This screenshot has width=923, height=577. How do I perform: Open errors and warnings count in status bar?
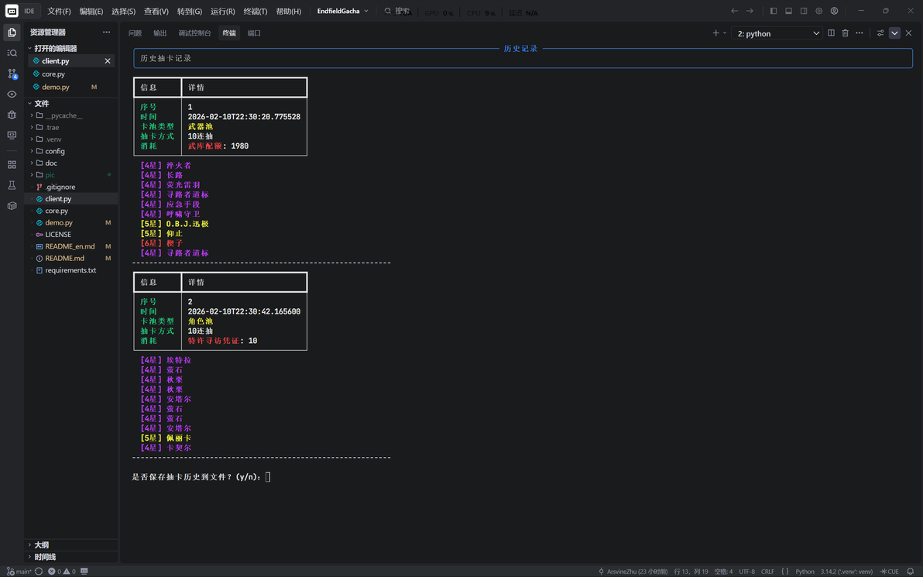pos(62,571)
